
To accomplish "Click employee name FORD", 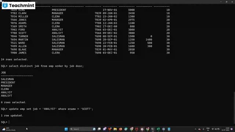I will point(22,30).
